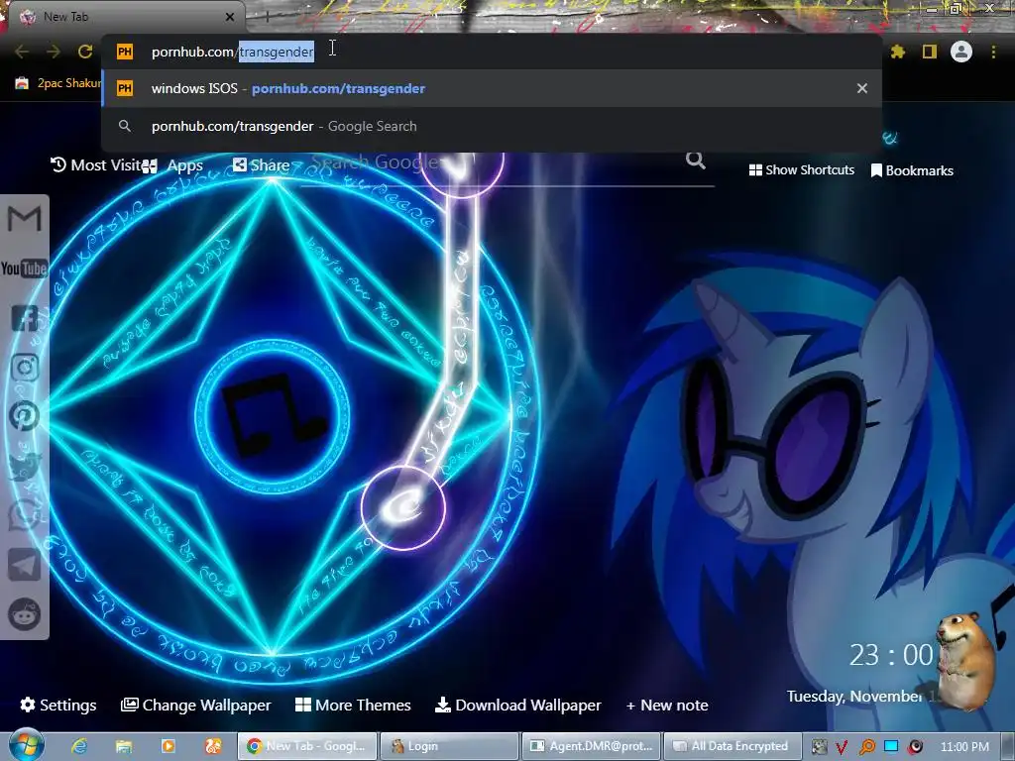Switch to the Login taskbar window
The height and width of the screenshot is (761, 1015).
point(449,746)
